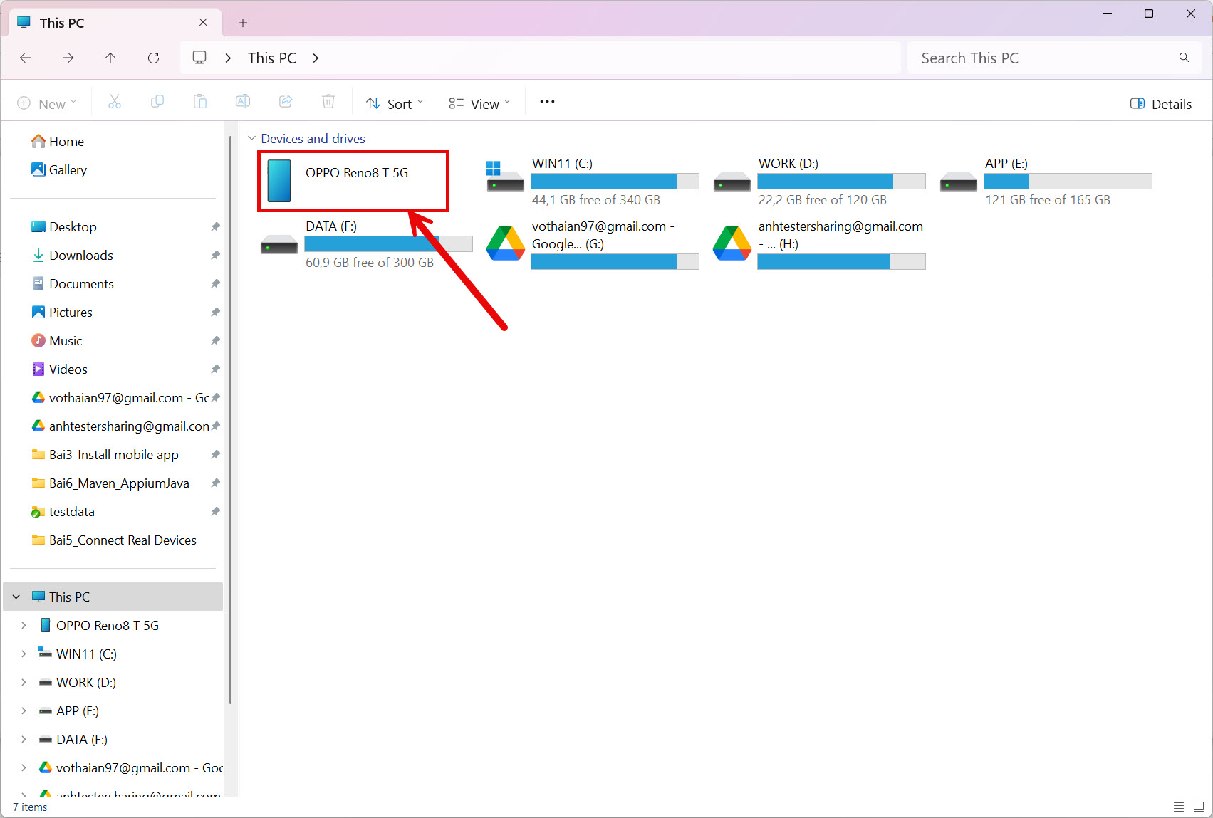Go forward with the forward arrow

click(x=68, y=58)
